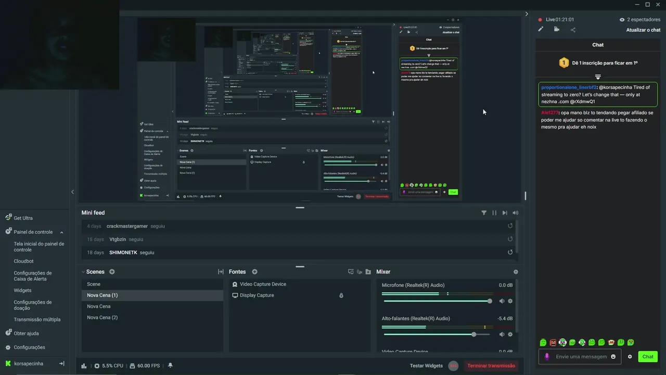Open settings gear for Microfone audio

pyautogui.click(x=510, y=301)
